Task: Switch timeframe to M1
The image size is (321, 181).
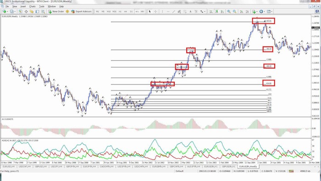Action: [97, 11]
